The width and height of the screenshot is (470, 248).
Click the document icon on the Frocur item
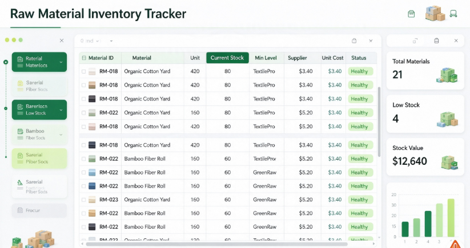tap(20, 210)
